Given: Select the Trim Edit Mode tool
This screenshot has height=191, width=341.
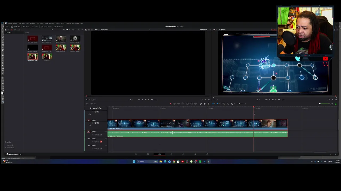Looking at the screenshot, I should click(x=174, y=104).
